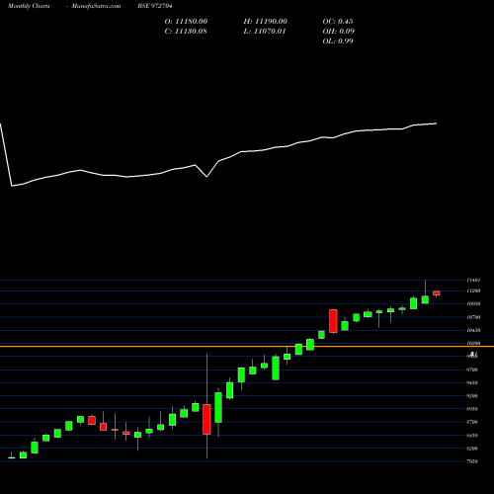Click the 'OH: 0.09' reading

click(338, 32)
